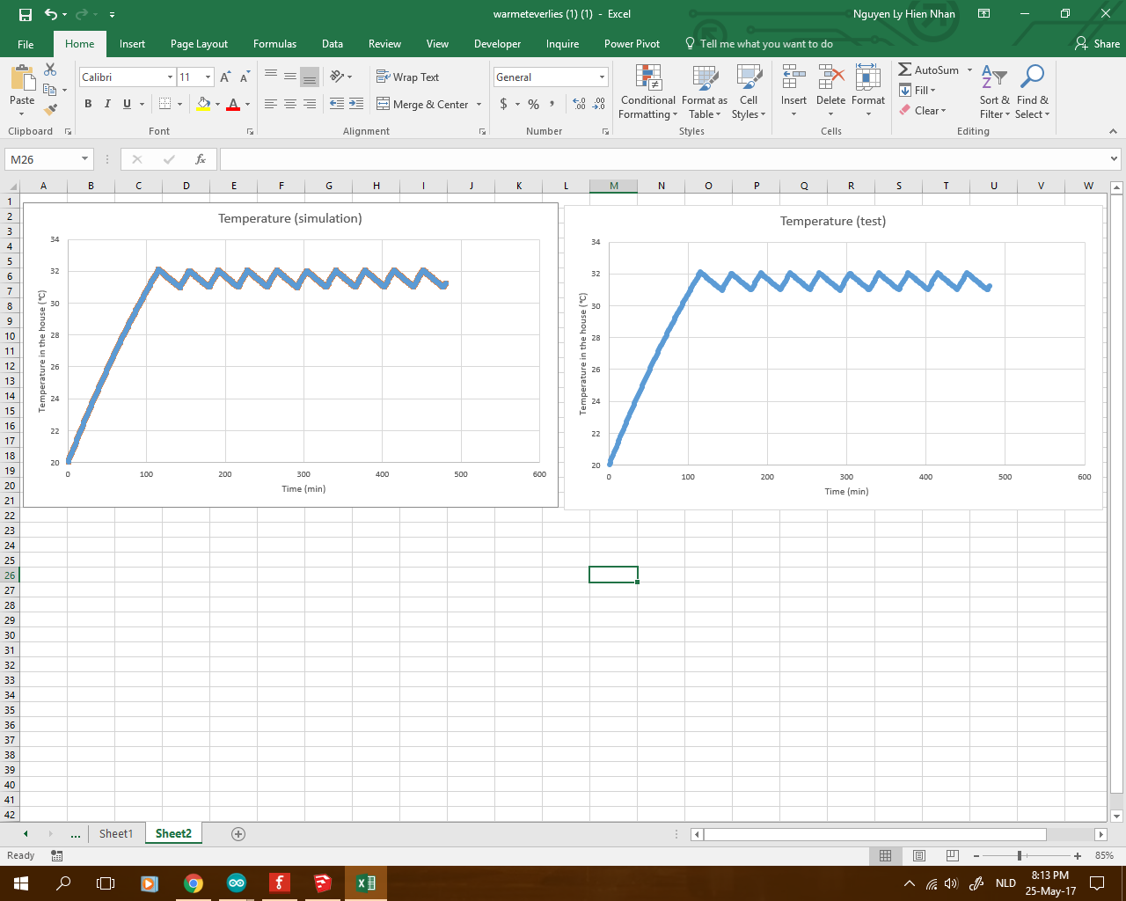Click the Bottom Align icon

(x=310, y=77)
